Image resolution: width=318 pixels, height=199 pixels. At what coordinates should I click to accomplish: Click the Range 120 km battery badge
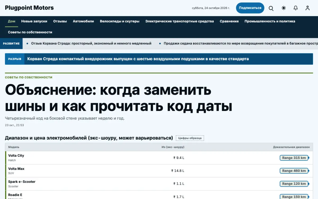[x=294, y=184]
